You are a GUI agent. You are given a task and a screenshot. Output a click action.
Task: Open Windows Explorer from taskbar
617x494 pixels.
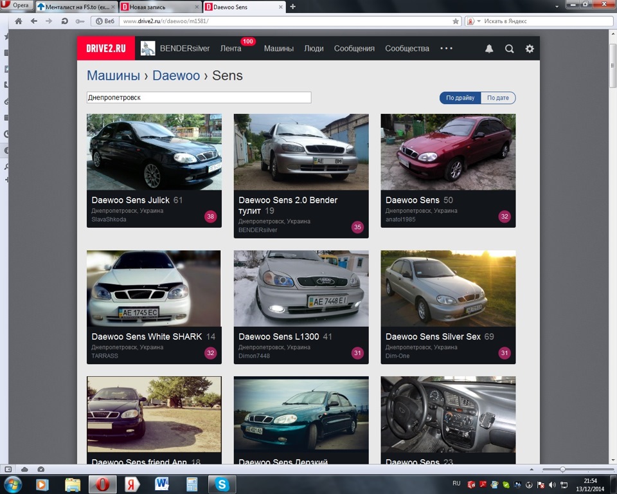[x=73, y=484]
